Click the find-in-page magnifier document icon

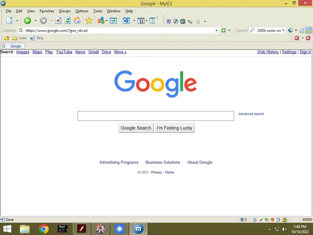[x=302, y=30]
